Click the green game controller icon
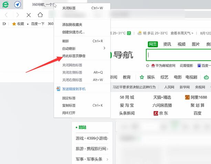Screen dimensions: 211x164 (206, 78)
